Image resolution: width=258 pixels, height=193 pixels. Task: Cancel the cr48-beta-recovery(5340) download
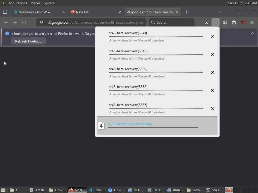point(212,55)
